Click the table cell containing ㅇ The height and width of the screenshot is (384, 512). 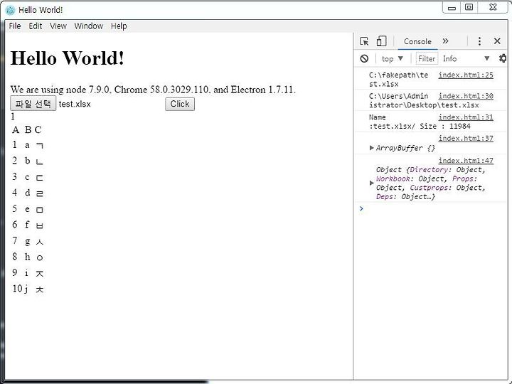[x=40, y=257]
